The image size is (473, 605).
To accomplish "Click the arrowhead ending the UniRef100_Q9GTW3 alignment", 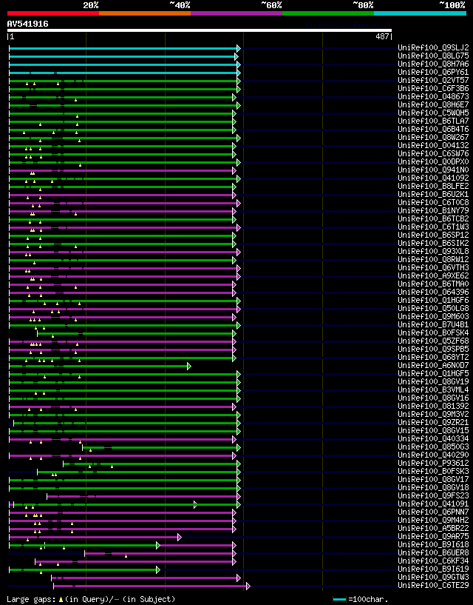I will click(x=239, y=578).
